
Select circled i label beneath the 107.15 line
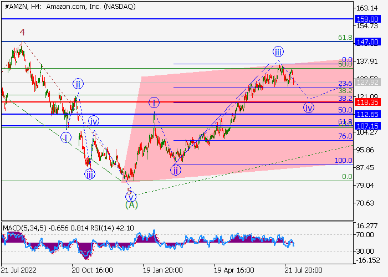pos(66,137)
